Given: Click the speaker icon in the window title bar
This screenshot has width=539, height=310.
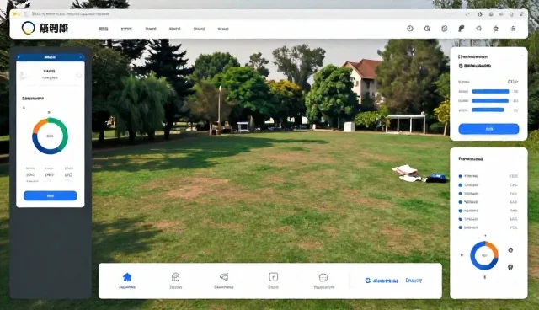Looking at the screenshot, I should pyautogui.click(x=501, y=14).
